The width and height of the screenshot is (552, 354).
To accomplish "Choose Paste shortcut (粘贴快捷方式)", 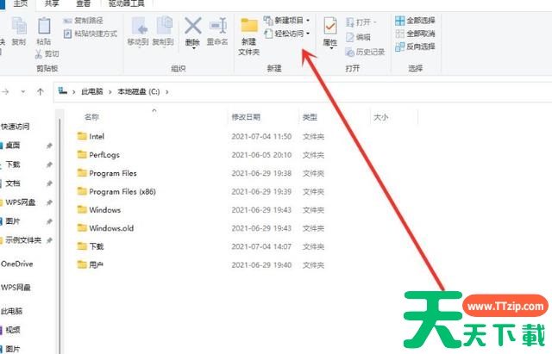I will point(90,34).
